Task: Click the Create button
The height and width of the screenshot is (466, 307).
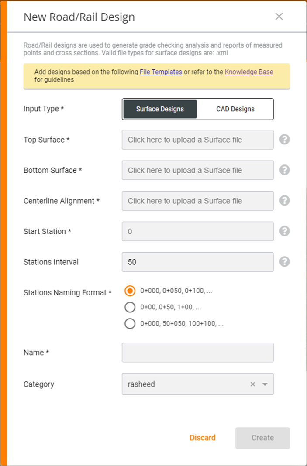Action: pos(263,438)
